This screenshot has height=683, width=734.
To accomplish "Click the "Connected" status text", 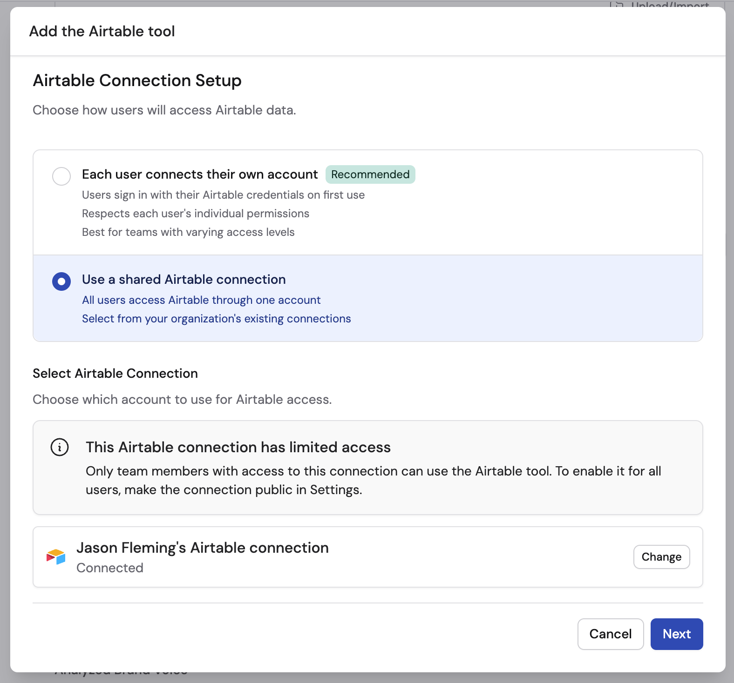I will pyautogui.click(x=110, y=568).
